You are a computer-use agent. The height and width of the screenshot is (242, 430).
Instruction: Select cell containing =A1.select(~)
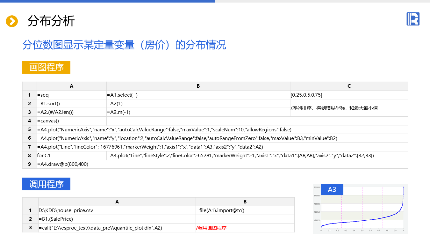(x=198, y=95)
